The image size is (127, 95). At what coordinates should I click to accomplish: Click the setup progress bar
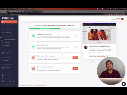55,28
